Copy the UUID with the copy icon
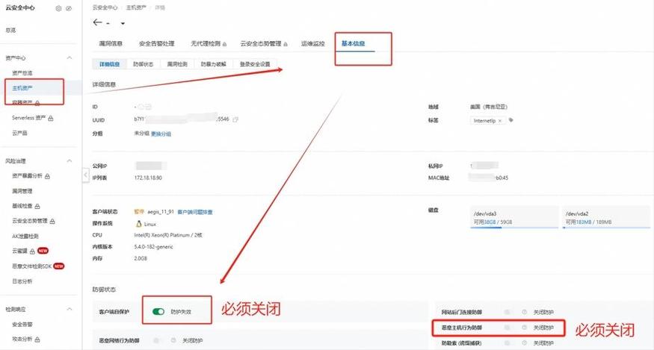Image resolution: width=654 pixels, height=350 pixels. (235, 119)
